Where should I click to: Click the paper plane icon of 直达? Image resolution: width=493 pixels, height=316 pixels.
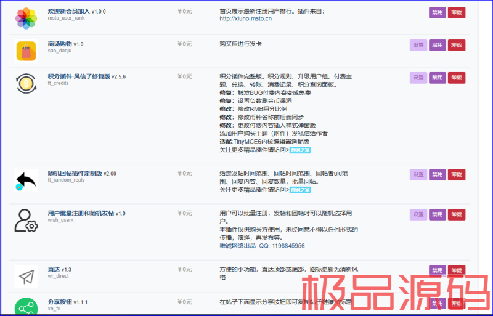[x=26, y=277]
